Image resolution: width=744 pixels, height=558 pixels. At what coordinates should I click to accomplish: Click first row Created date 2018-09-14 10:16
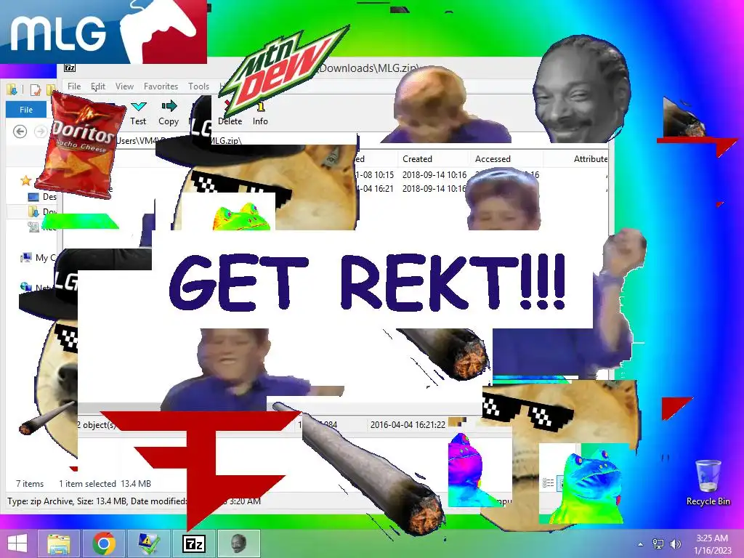point(434,174)
